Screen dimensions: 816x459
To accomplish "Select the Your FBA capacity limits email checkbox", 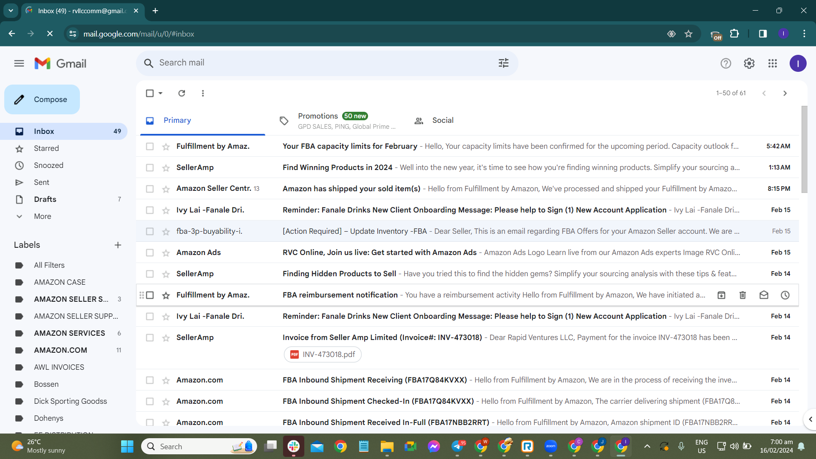I will [x=150, y=146].
